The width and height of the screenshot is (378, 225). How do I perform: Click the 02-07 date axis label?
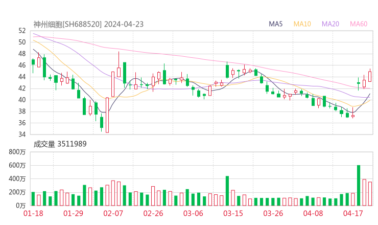click(113, 213)
